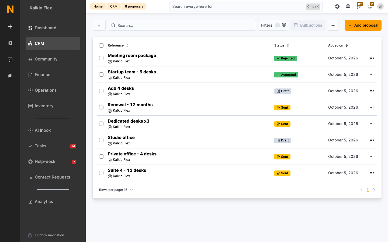Viewport: 388px width, 242px height.
Task: Open row menu for Startup team - 5 desks
Action: pyautogui.click(x=372, y=74)
